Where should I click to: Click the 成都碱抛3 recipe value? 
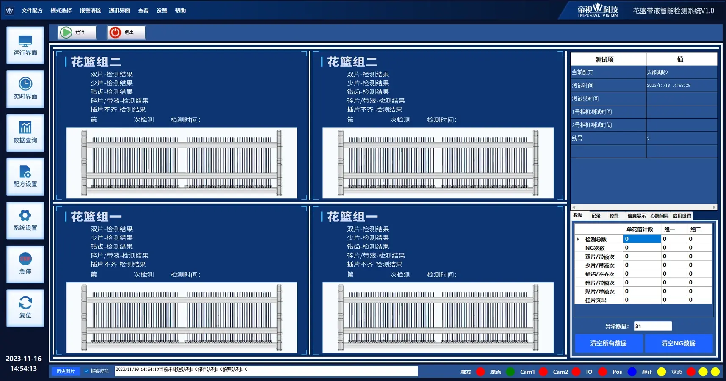tap(657, 72)
